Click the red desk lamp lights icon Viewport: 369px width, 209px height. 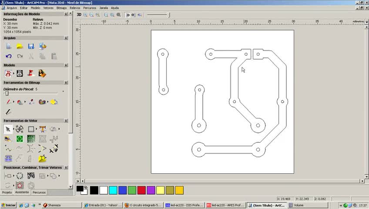point(31,74)
